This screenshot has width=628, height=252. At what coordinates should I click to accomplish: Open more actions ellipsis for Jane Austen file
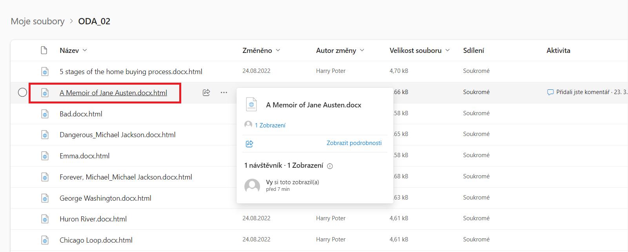[224, 92]
